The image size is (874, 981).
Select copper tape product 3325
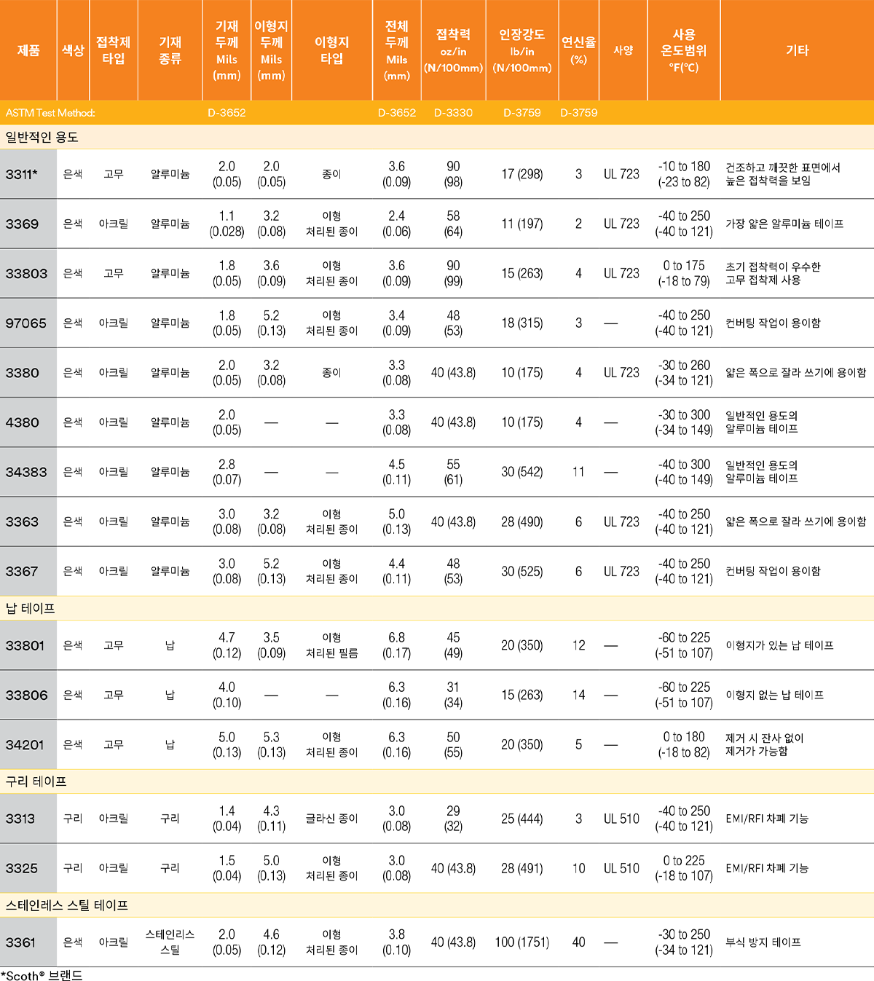22,868
